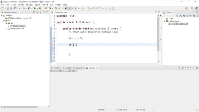Expand JRE System Library node
The height and width of the screenshot is (112, 199).
pyautogui.click(x=4, y=18)
